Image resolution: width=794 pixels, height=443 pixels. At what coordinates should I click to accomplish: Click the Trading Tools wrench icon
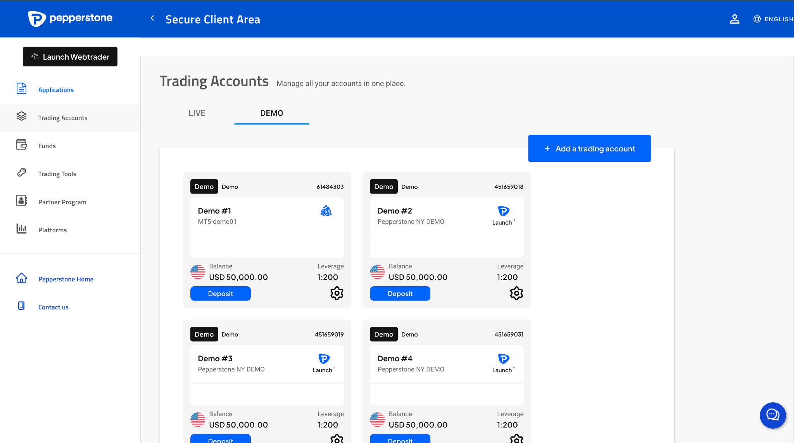(22, 172)
